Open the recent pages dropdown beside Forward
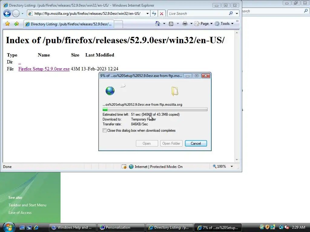The image size is (310, 232). pyautogui.click(x=22, y=14)
